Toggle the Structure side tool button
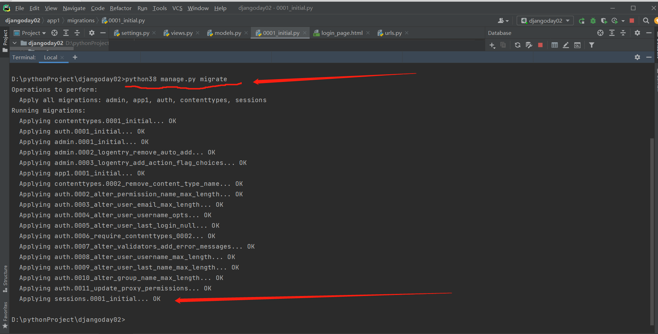 pos(5,279)
